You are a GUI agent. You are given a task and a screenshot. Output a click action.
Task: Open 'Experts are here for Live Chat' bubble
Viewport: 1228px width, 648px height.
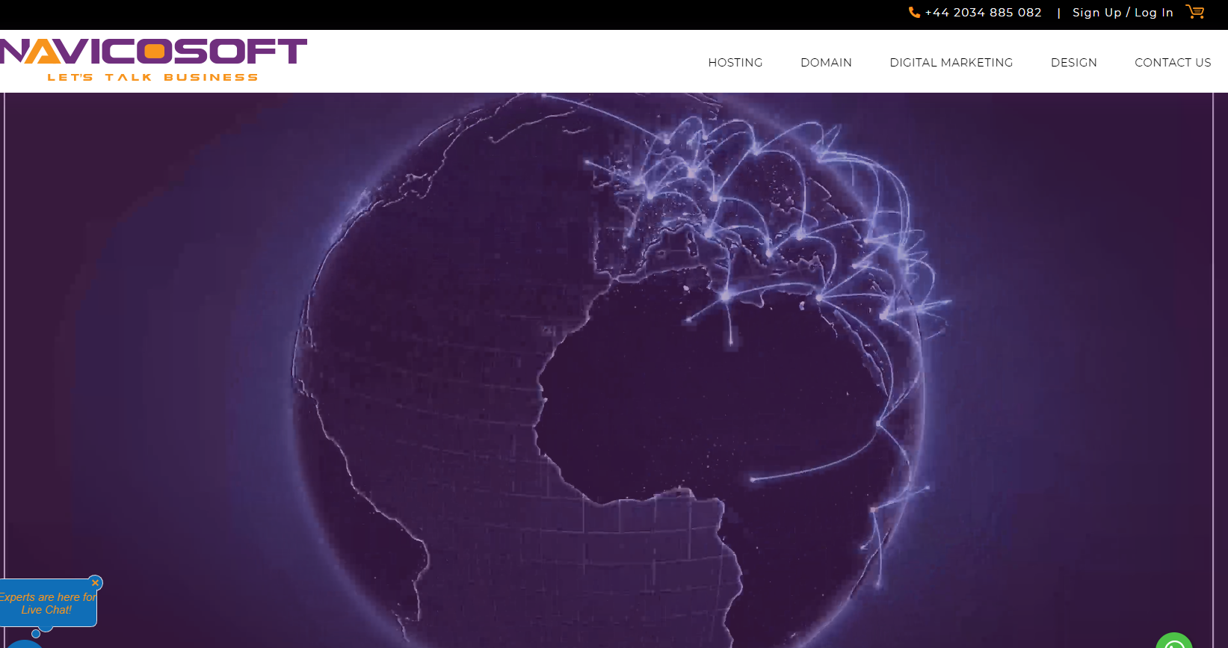(48, 603)
